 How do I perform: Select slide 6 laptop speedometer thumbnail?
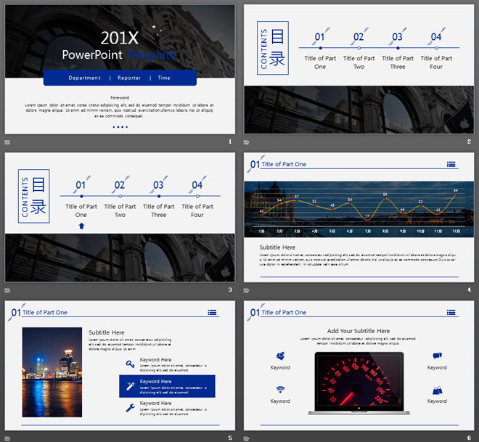click(x=359, y=366)
